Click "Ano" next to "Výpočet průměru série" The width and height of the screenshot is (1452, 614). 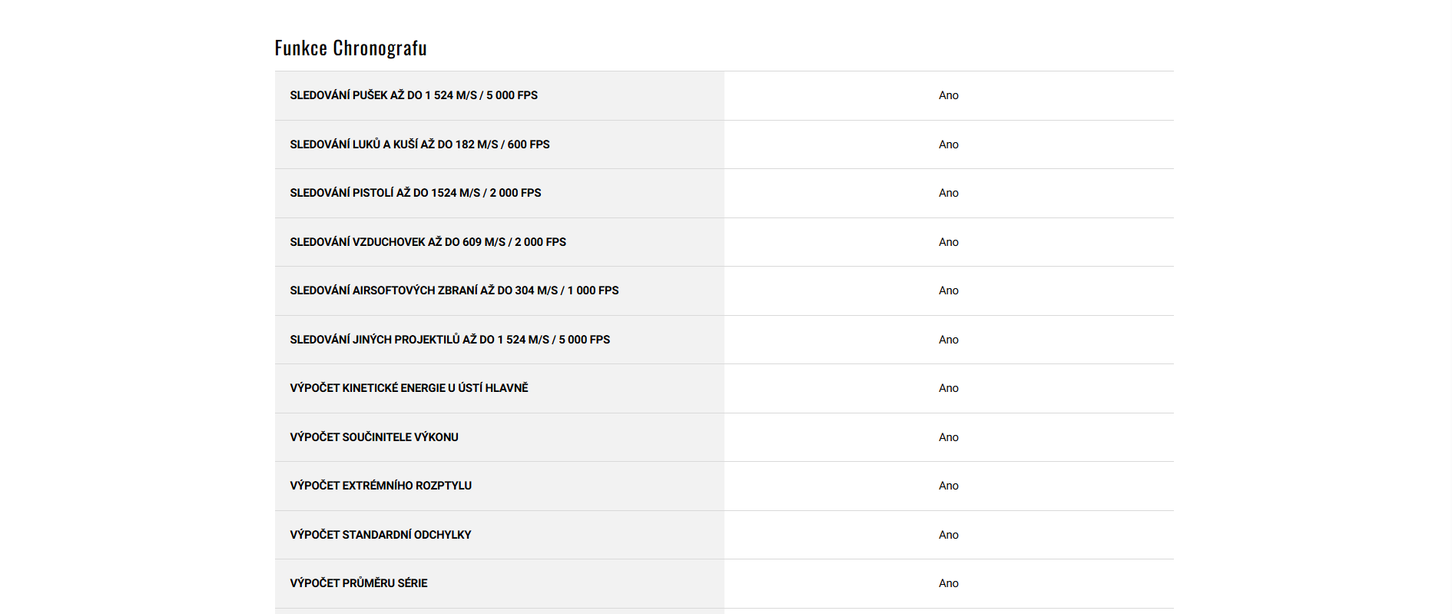948,583
